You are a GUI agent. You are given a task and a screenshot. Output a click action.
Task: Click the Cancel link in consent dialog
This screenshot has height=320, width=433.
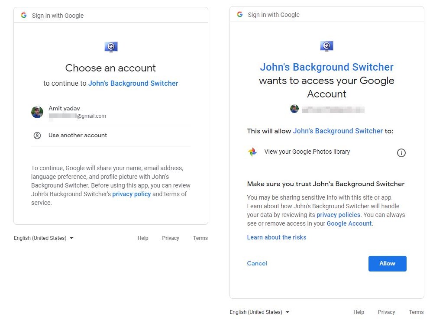pyautogui.click(x=257, y=263)
